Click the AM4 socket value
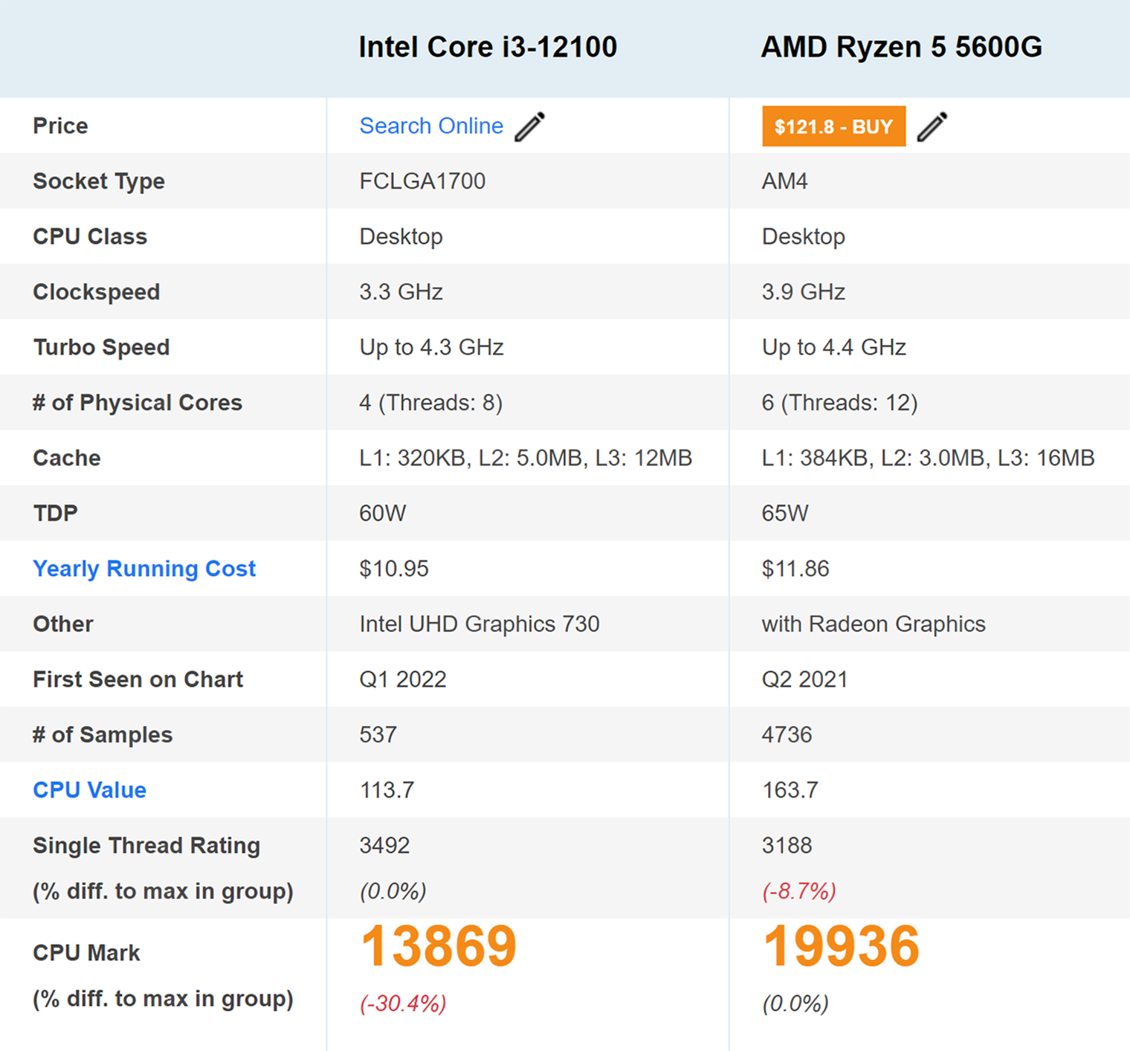 (785, 181)
